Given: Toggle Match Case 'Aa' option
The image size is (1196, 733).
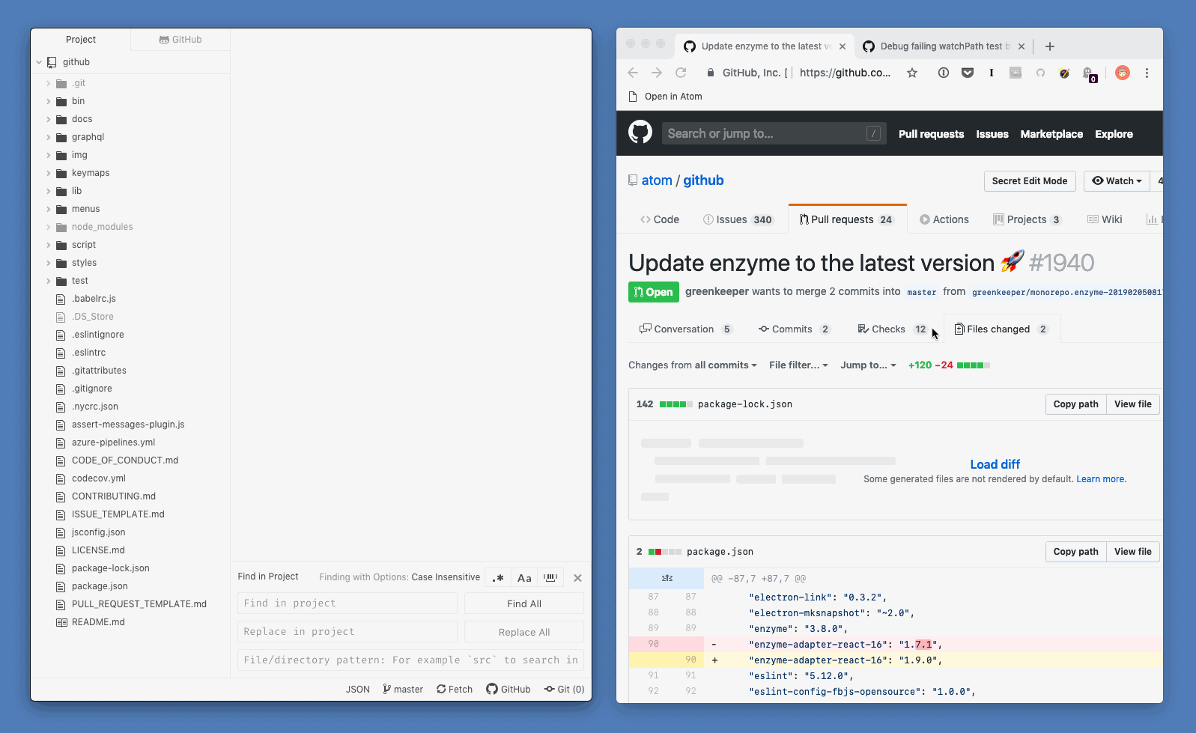Looking at the screenshot, I should [524, 578].
